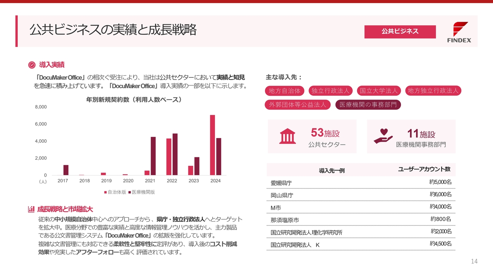This screenshot has width=493, height=277.
Task: Click the 自治体版 legend color square
Action: coord(105,192)
